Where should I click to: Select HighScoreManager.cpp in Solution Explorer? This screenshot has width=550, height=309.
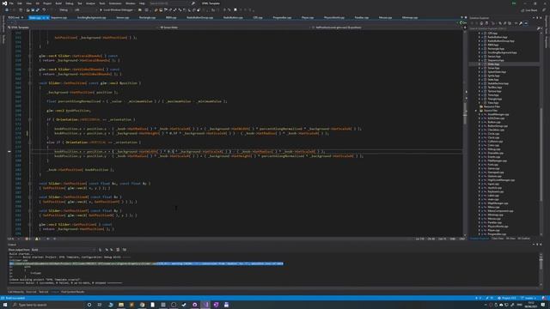(x=501, y=180)
